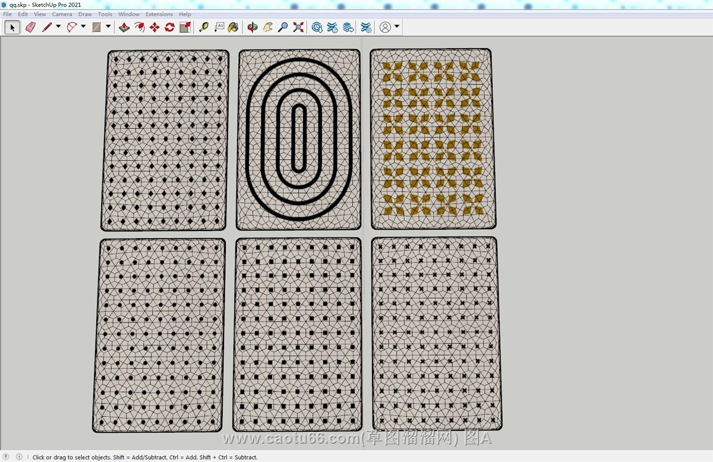Expand the account dropdown arrow
The width and height of the screenshot is (713, 462).
pyautogui.click(x=397, y=27)
